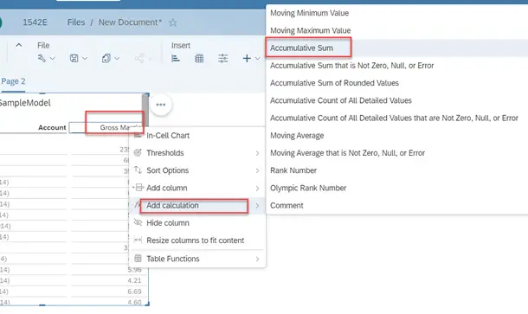Click the table cell showing 4.60

pos(135,302)
